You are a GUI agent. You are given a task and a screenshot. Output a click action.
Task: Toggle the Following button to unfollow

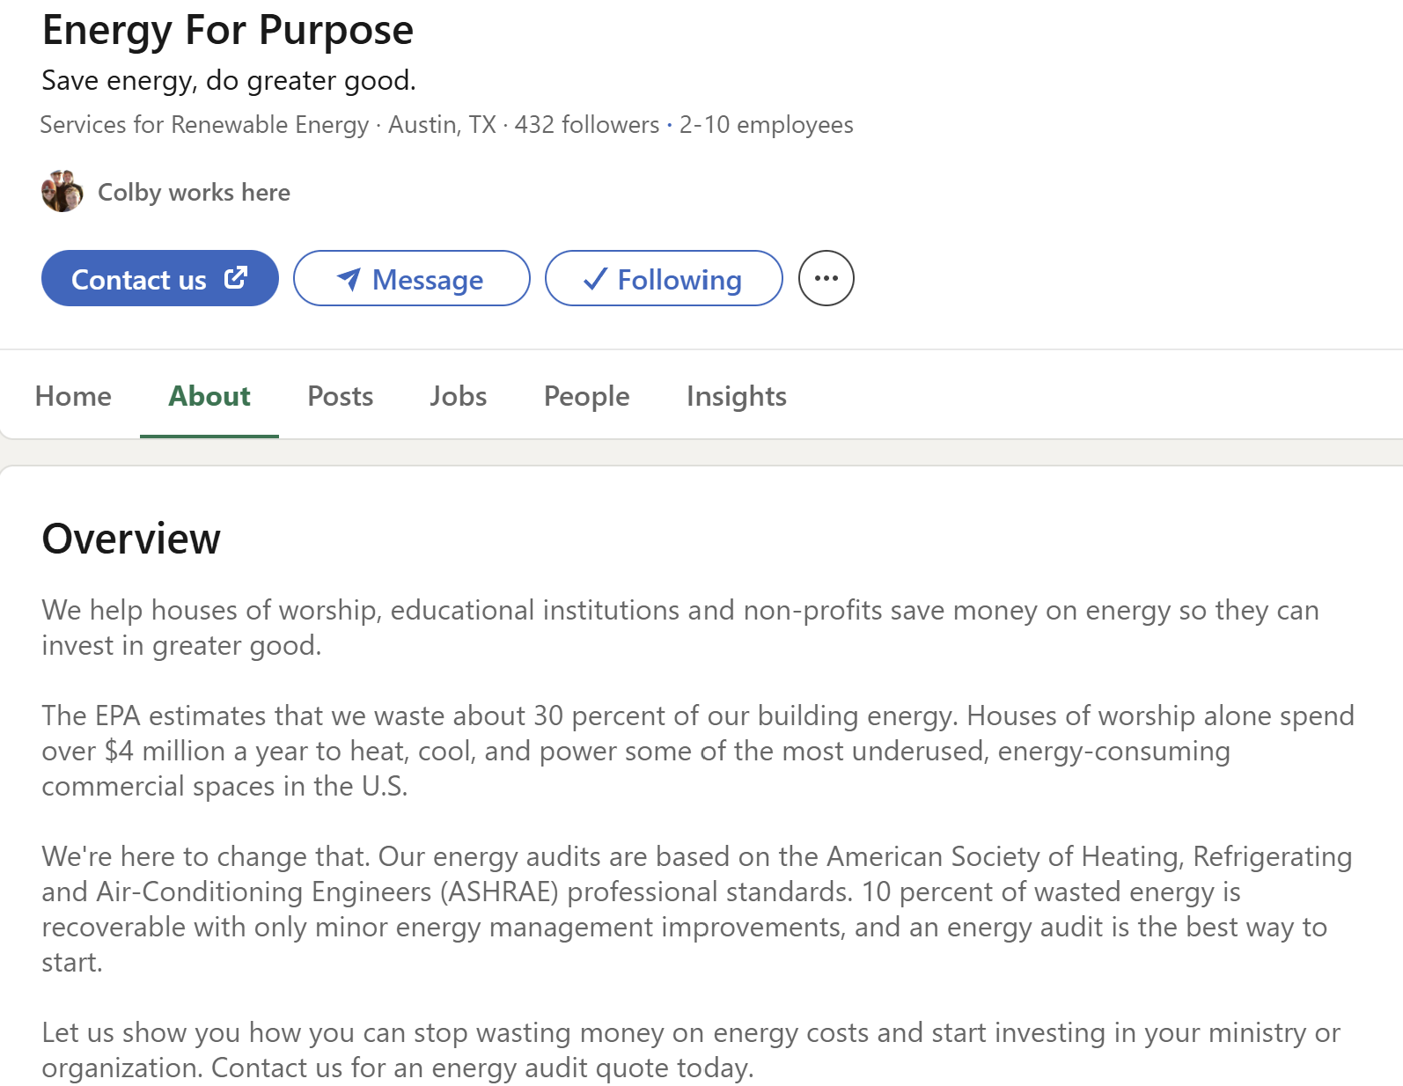click(x=663, y=279)
